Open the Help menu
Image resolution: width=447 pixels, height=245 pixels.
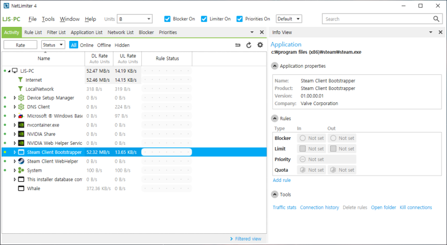pos(91,19)
